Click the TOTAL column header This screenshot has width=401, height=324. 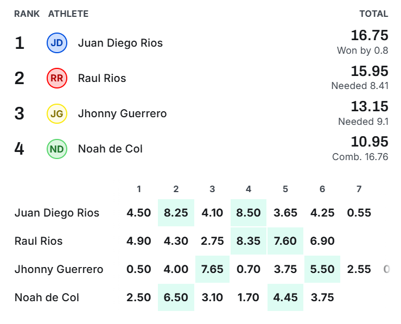pyautogui.click(x=374, y=14)
